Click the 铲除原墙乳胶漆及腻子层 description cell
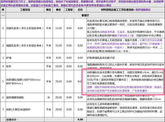165x122 pixels. coord(126,58)
